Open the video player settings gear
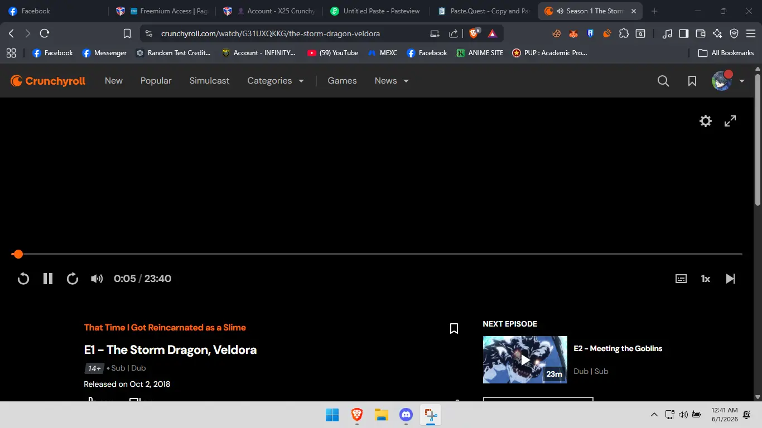This screenshot has width=762, height=428. [x=706, y=121]
